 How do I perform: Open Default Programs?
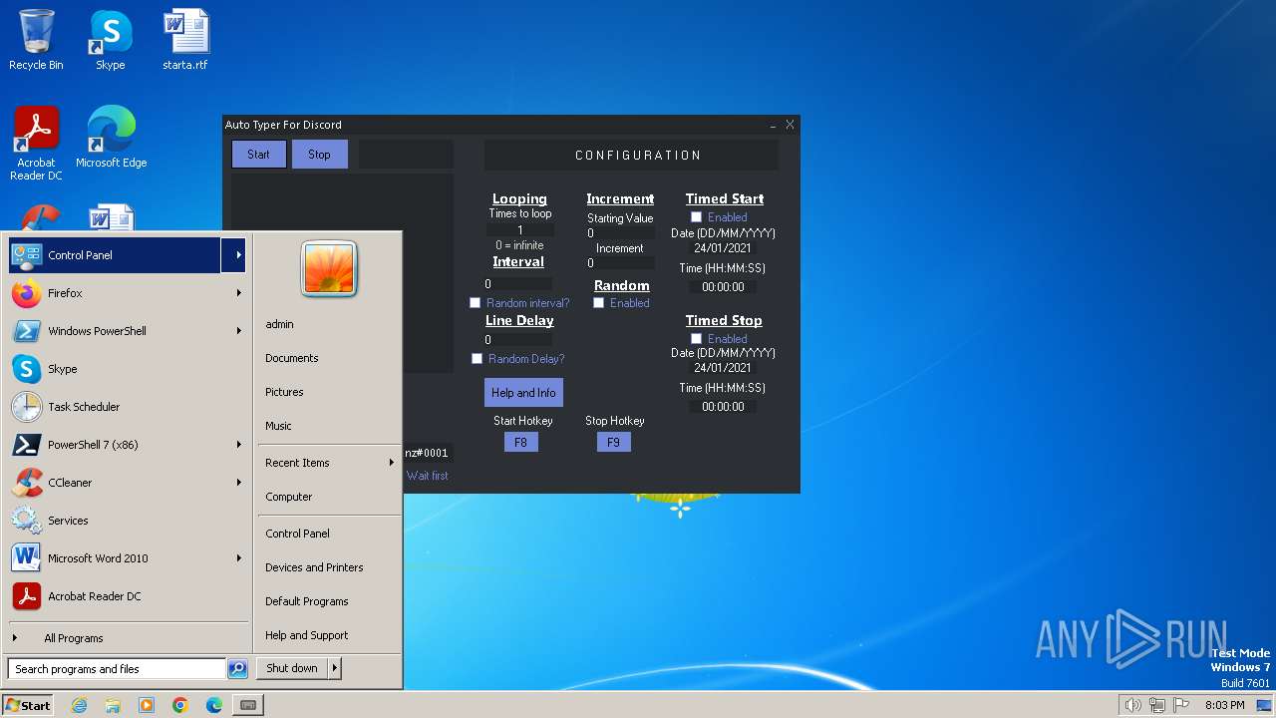tap(307, 601)
